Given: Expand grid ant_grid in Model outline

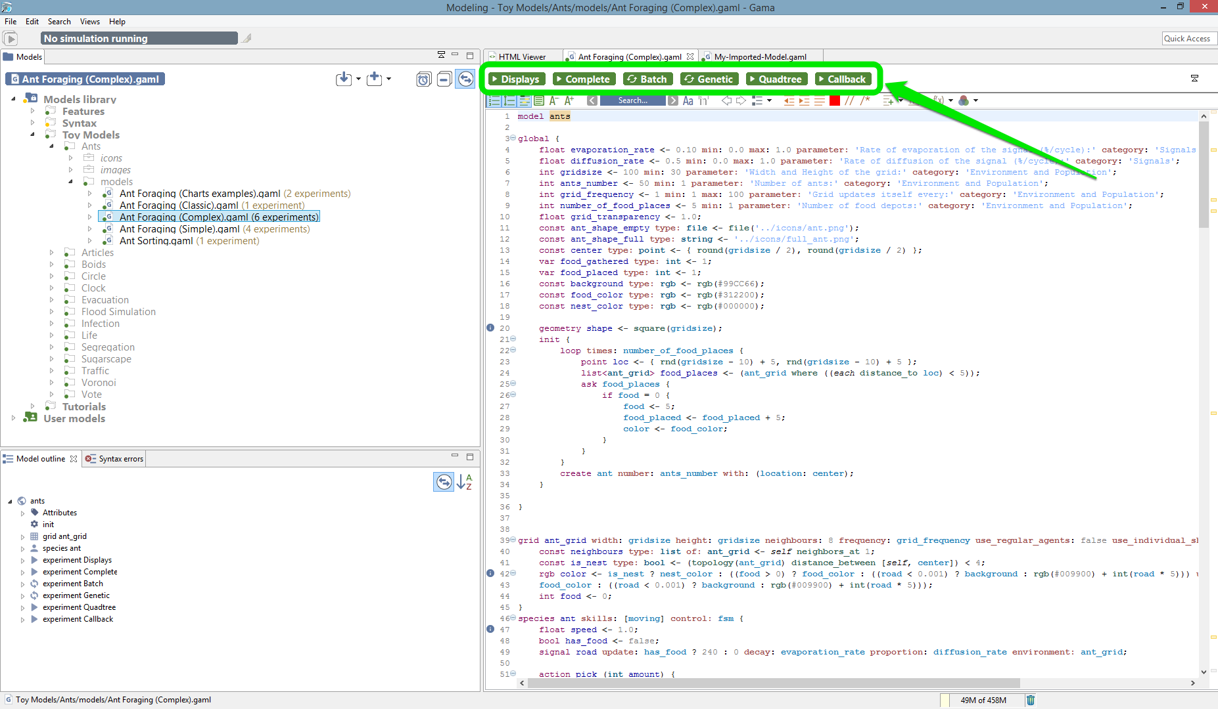Looking at the screenshot, I should point(22,537).
